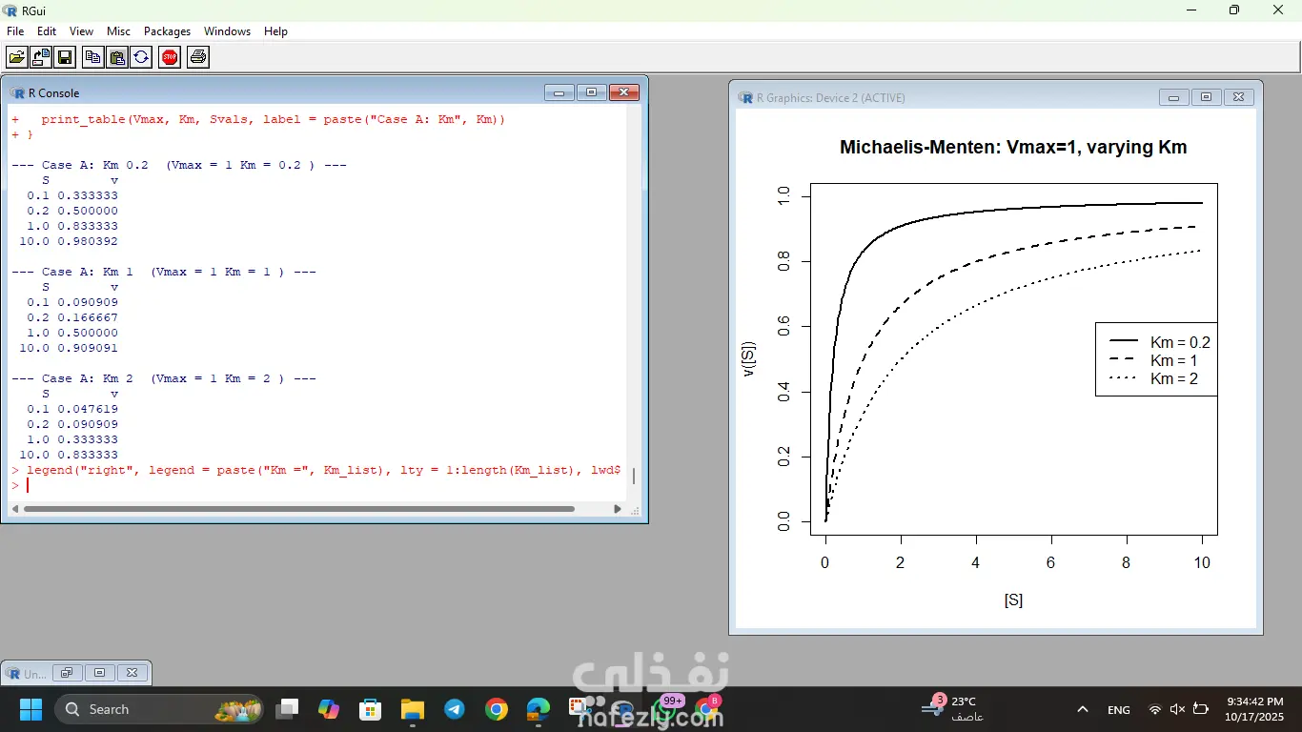This screenshot has height=732, width=1302.
Task: Click the 'v([S])' y-axis label in the plot
Action: coord(749,357)
